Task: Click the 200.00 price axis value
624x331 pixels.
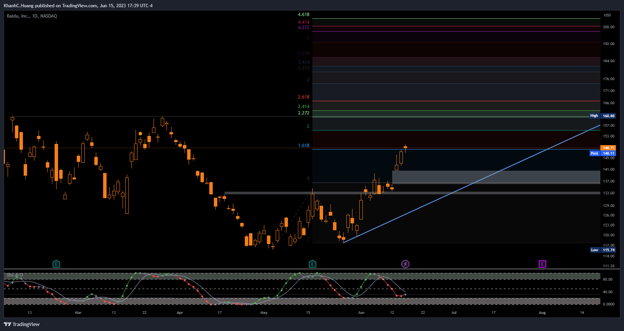Action: coord(609,27)
